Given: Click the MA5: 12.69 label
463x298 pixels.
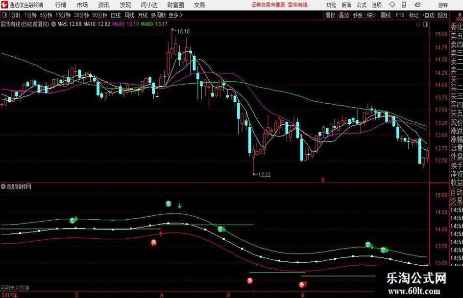Looking at the screenshot, I should pos(70,24).
